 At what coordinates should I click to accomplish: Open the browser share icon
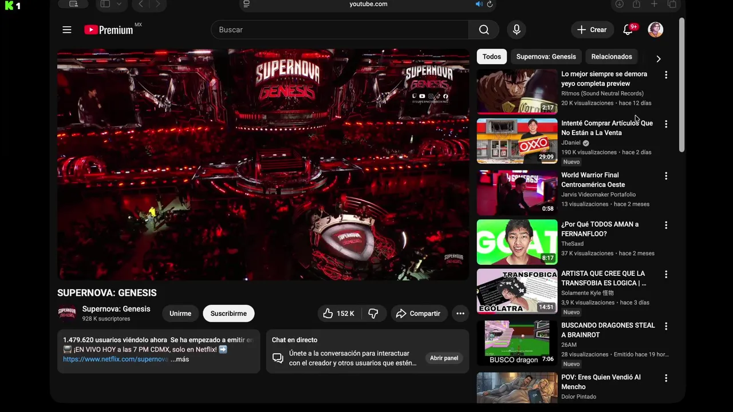pos(636,4)
